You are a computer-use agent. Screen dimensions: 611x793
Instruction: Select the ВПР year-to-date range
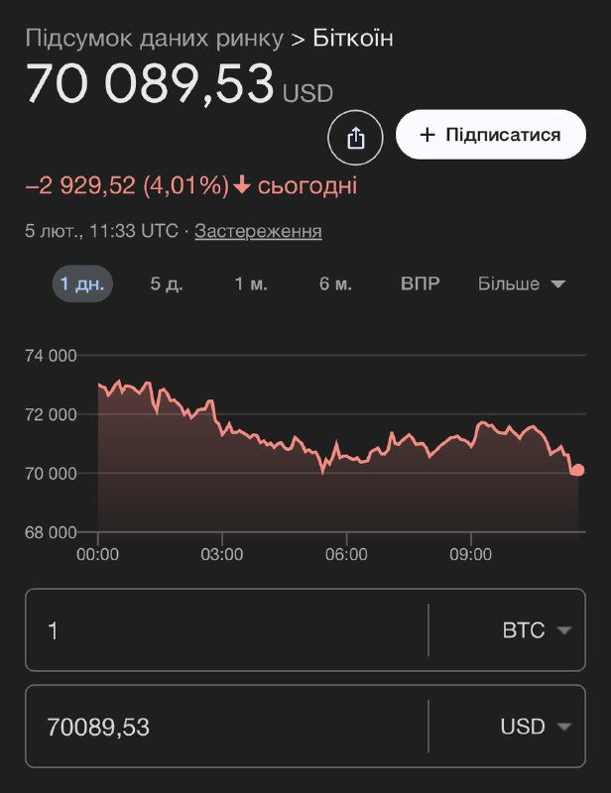pyautogui.click(x=420, y=283)
